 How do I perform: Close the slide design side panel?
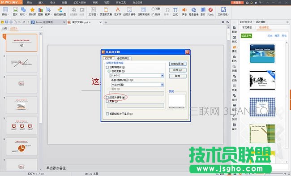(287, 22)
